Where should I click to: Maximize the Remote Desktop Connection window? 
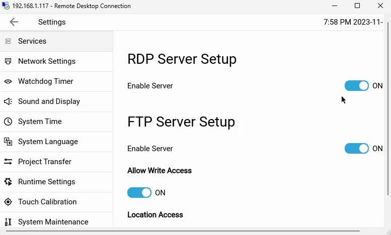(x=357, y=6)
